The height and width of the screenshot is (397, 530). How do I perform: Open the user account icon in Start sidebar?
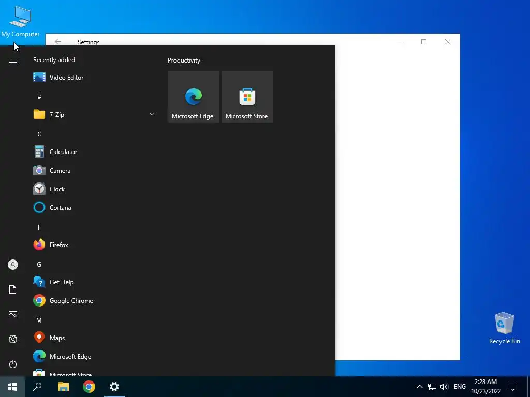[13, 265]
